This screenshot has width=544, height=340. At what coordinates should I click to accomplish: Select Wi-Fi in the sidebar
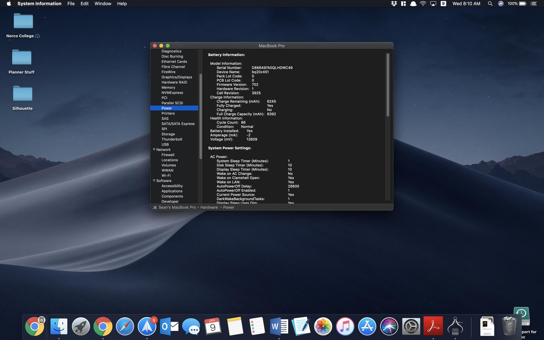(x=166, y=176)
